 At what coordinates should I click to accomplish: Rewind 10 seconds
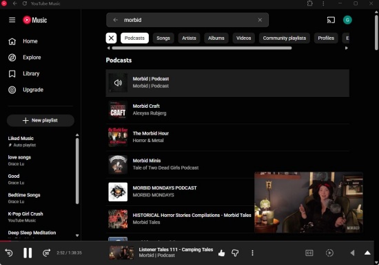coord(9,253)
